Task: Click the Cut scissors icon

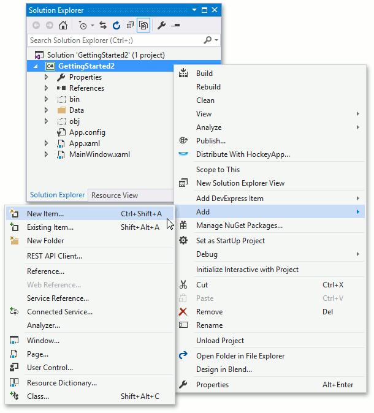Action: point(183,284)
